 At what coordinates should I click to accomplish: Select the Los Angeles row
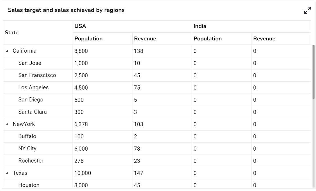point(33,88)
